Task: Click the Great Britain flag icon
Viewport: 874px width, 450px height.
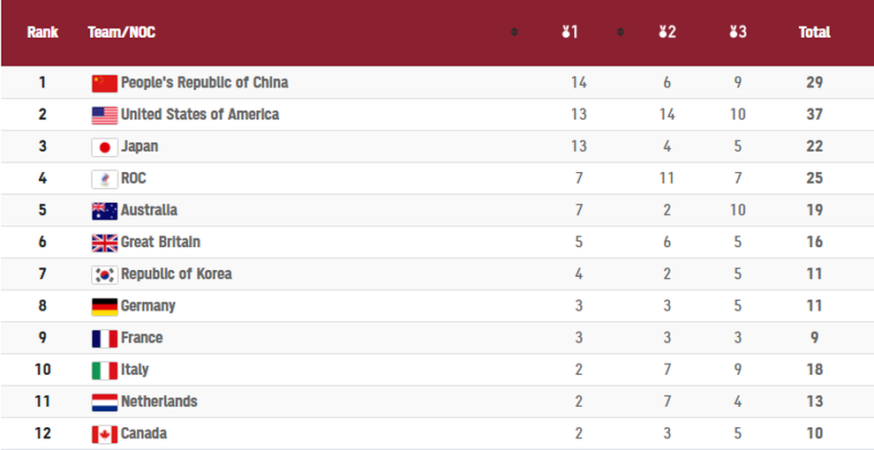Action: coord(104,243)
